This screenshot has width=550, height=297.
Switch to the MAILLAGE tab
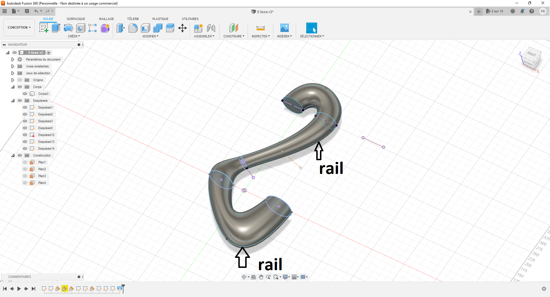coord(107,19)
